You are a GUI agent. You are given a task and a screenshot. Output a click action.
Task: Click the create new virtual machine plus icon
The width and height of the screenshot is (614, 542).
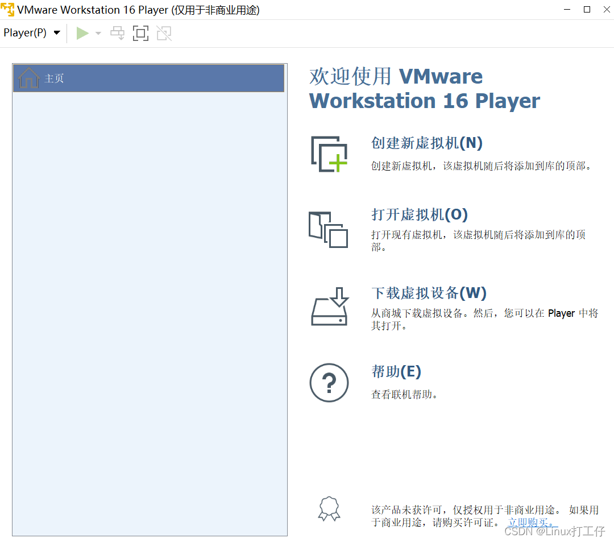click(329, 154)
